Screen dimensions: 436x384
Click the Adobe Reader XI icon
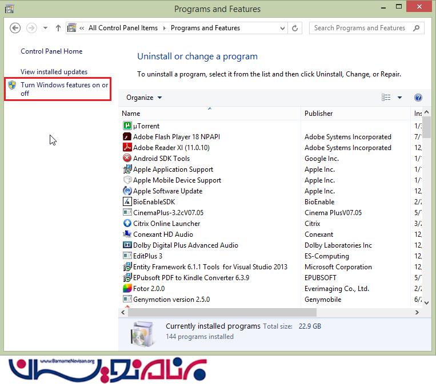pos(127,148)
